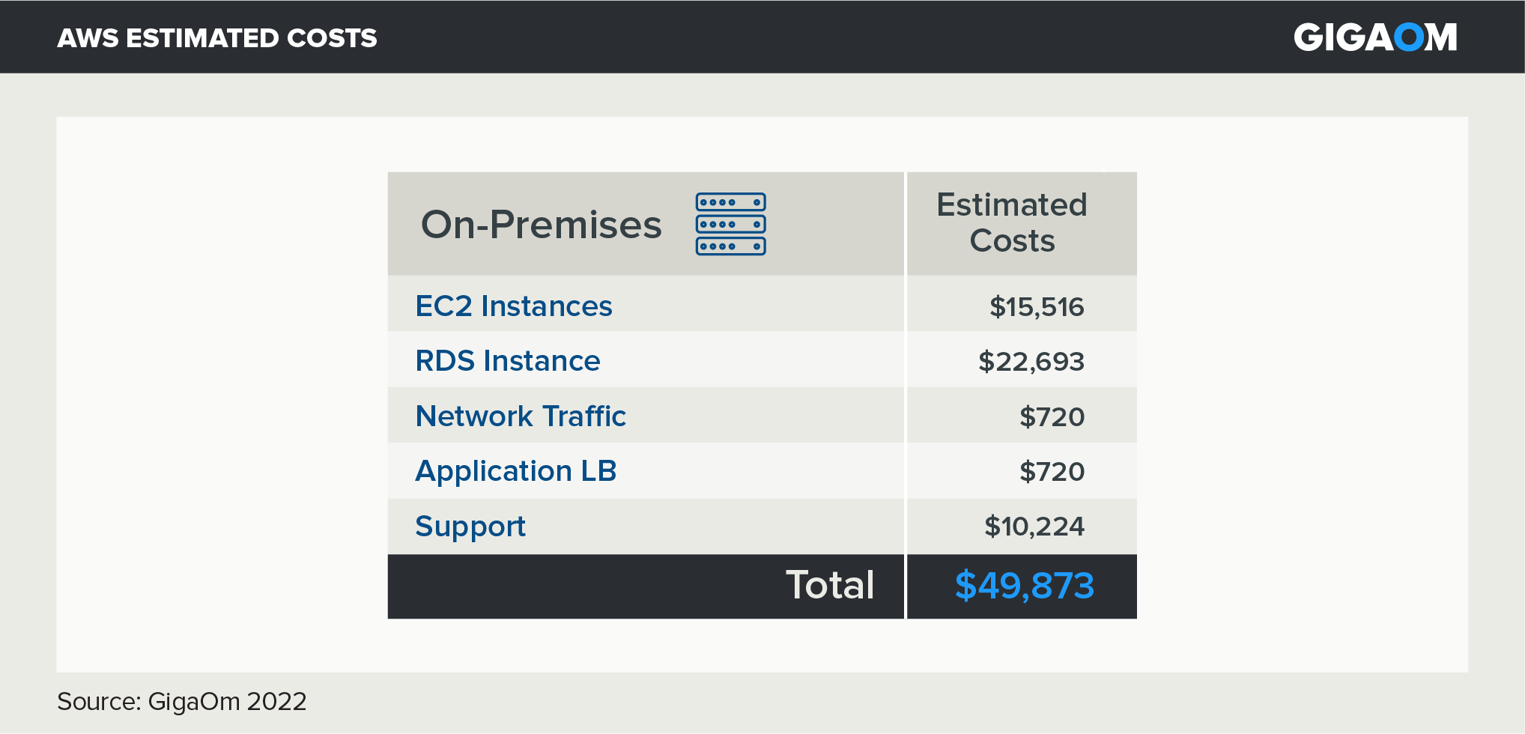
Task: Select the $720 Application LB cost
Action: coord(1052,472)
